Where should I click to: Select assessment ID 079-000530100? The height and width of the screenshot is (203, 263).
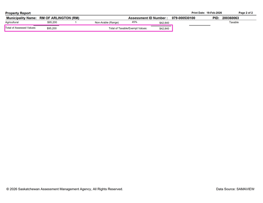[183, 18]
